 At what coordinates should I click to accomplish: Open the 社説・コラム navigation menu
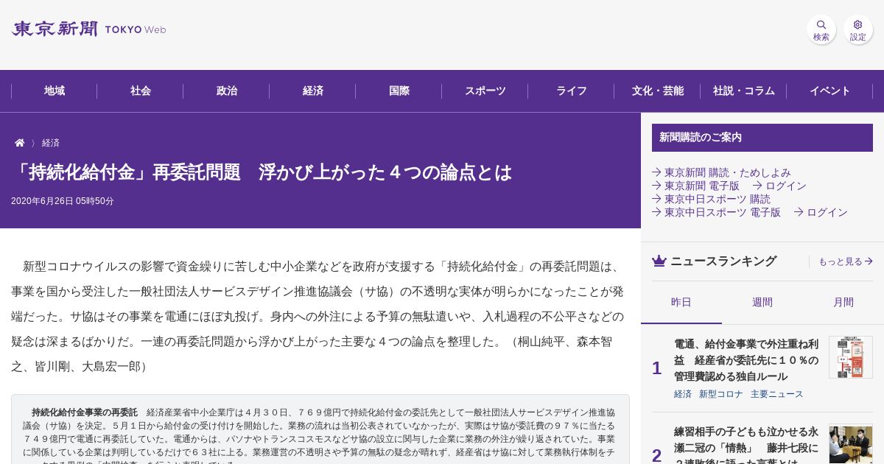click(x=744, y=91)
